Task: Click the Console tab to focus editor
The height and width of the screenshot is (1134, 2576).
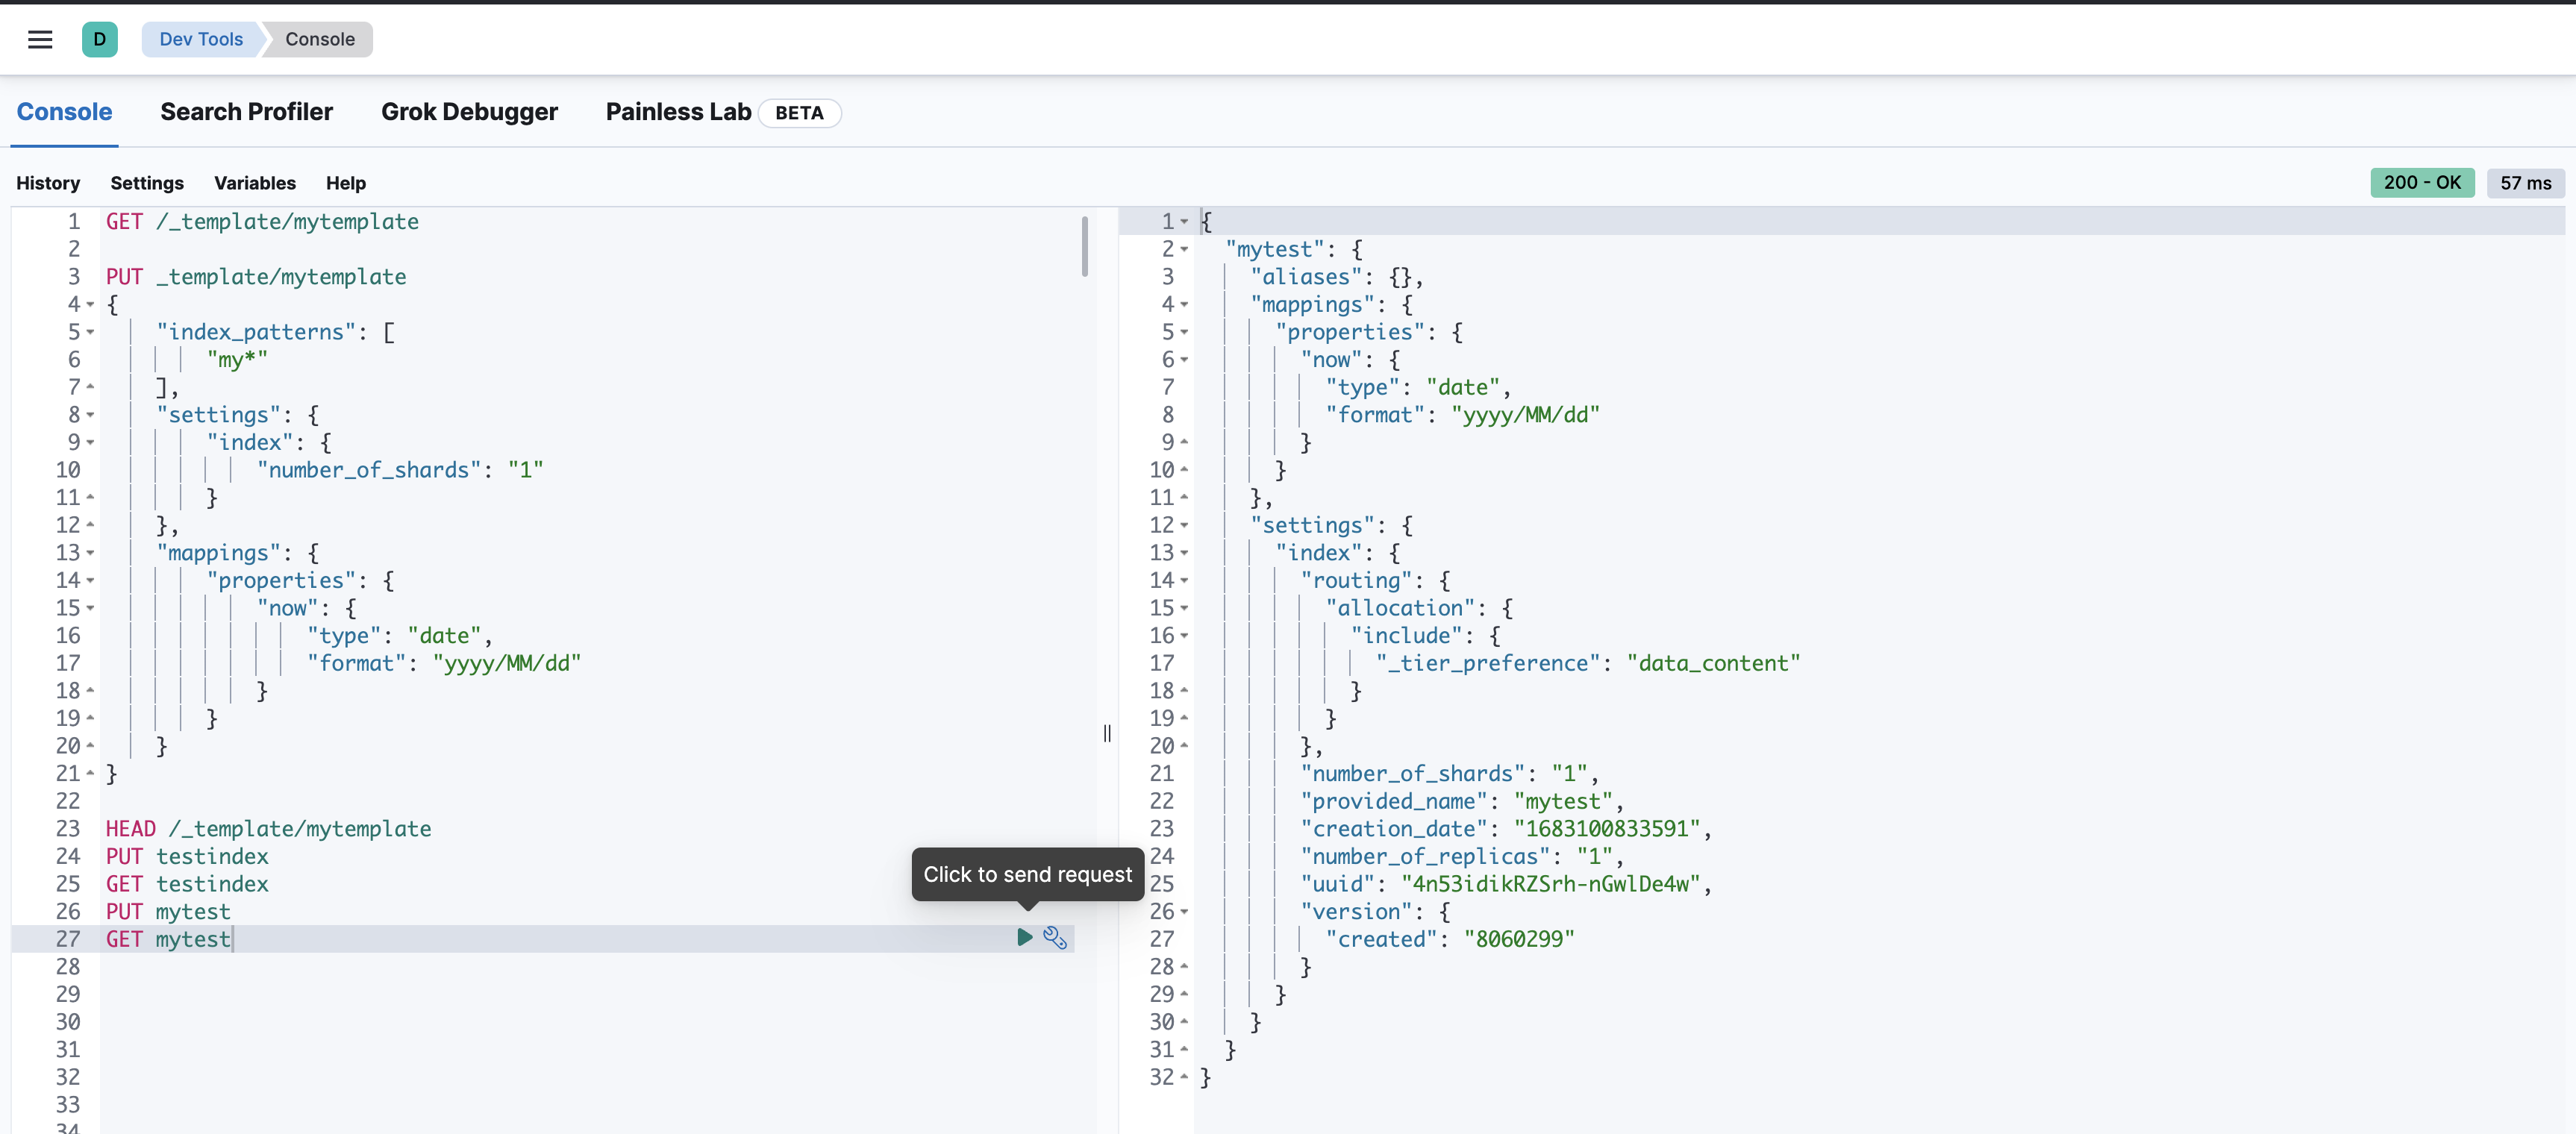Action: tap(64, 112)
